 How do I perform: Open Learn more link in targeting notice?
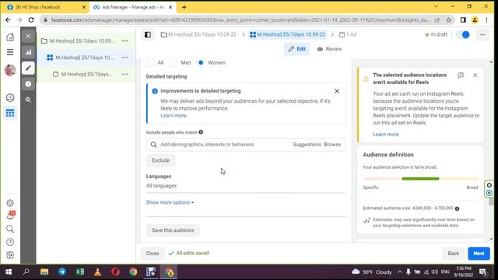click(x=174, y=116)
